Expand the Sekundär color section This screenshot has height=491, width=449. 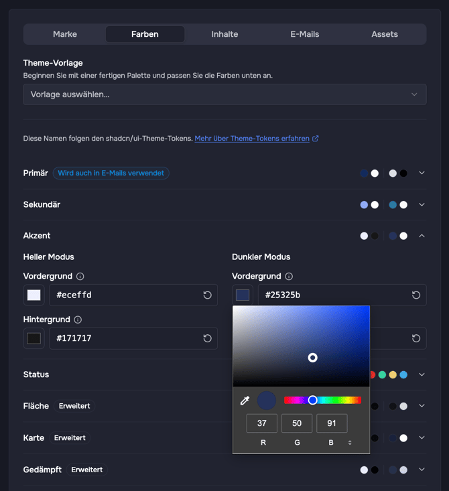pos(422,204)
